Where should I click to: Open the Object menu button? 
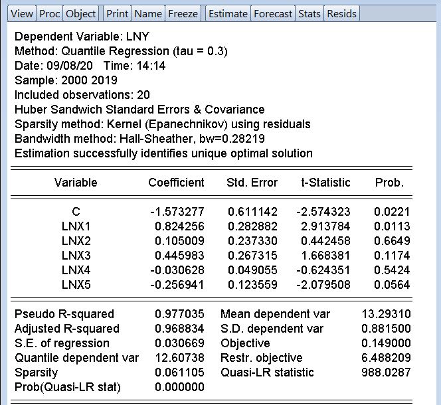coord(81,13)
